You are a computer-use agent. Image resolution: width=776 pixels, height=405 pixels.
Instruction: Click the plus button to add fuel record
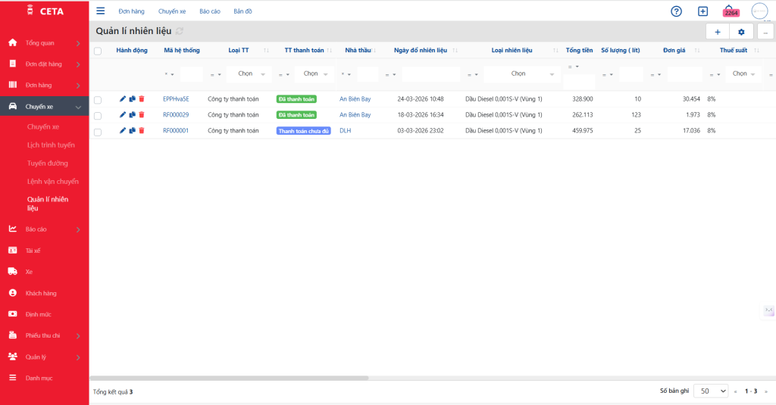(x=718, y=32)
